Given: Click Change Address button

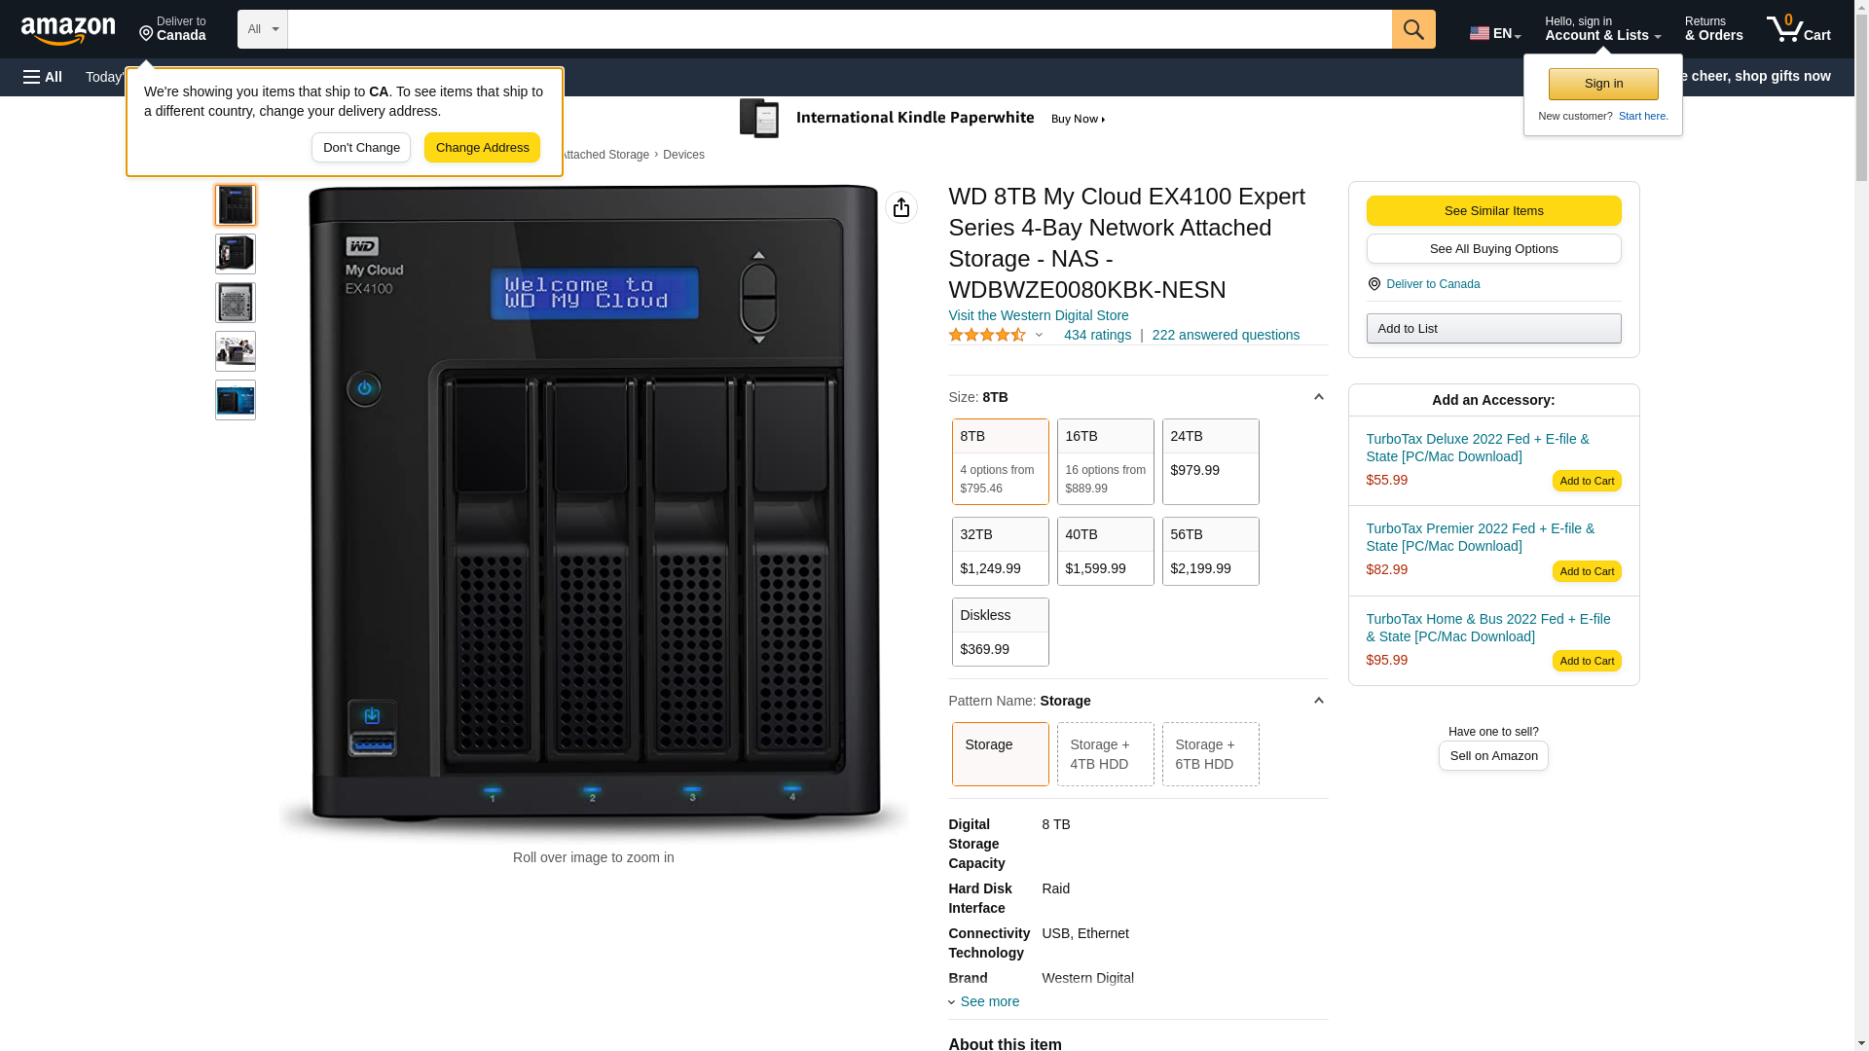Looking at the screenshot, I should coord(482,148).
